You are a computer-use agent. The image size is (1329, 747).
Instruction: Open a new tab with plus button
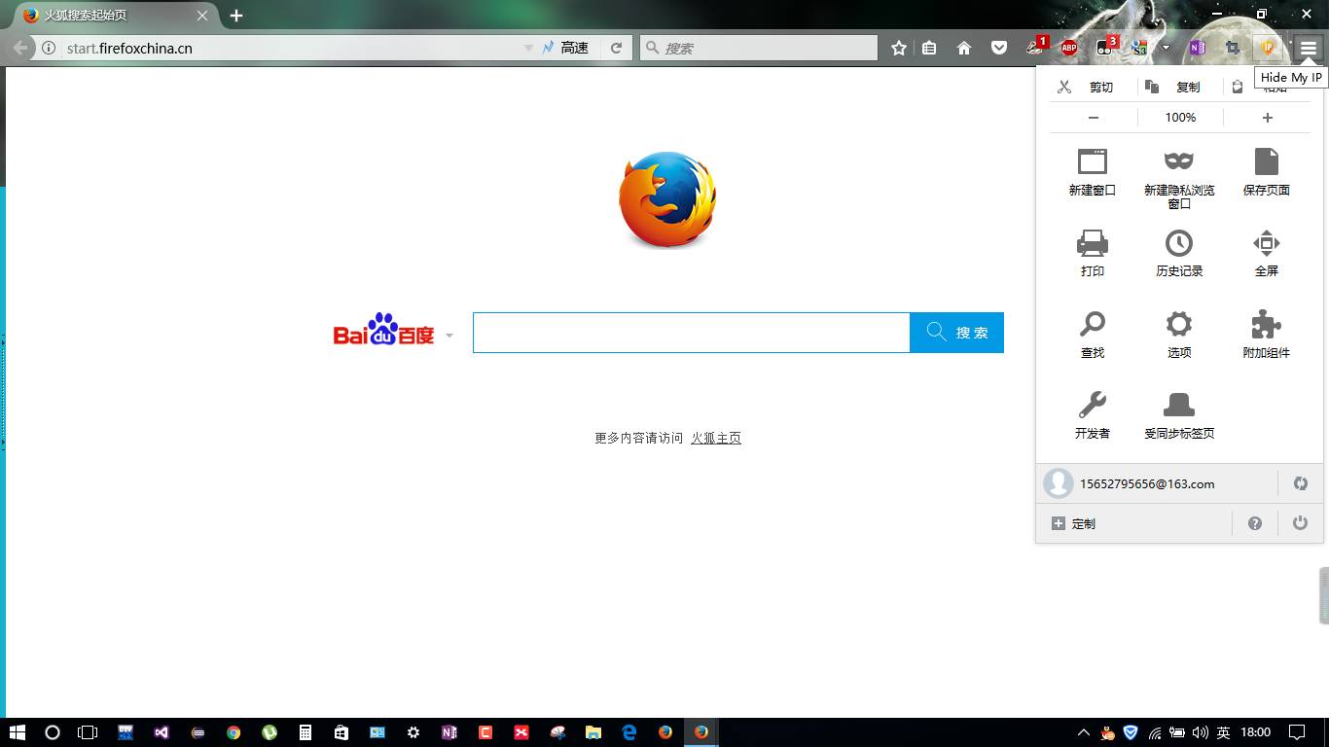tap(236, 16)
